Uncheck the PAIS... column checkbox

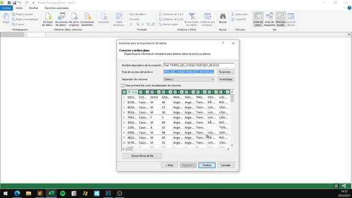pyautogui.click(x=175, y=92)
